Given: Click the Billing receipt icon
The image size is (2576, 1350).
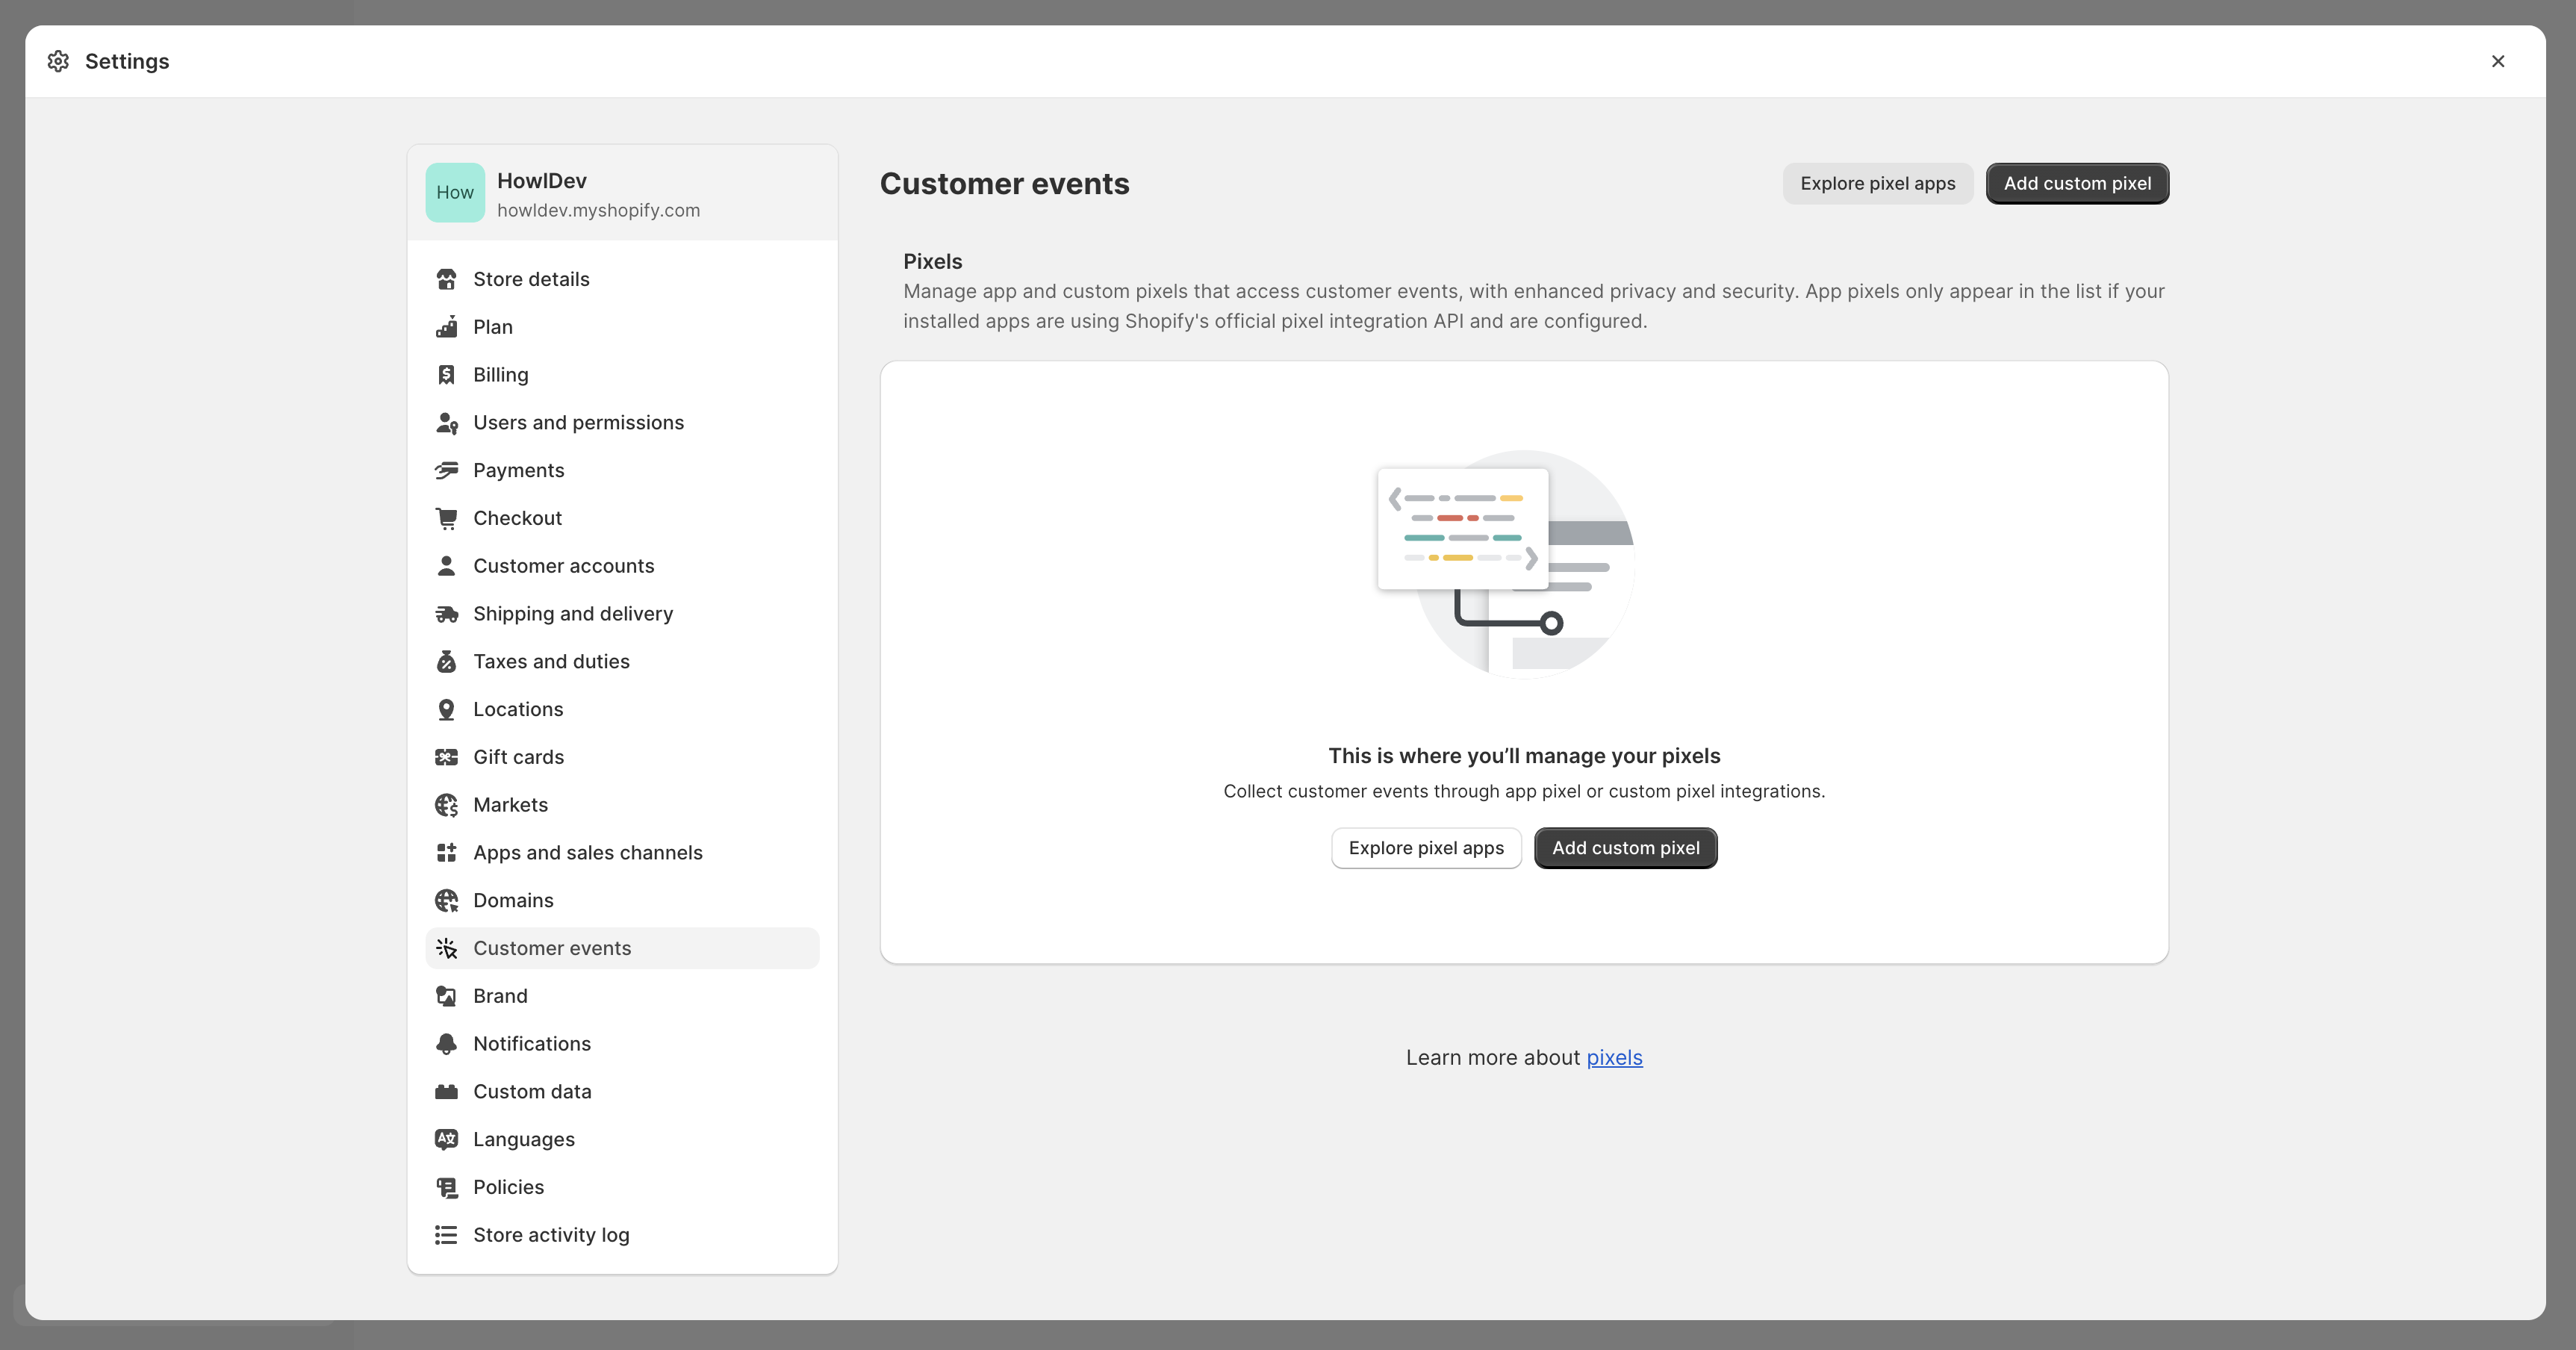Looking at the screenshot, I should point(446,375).
